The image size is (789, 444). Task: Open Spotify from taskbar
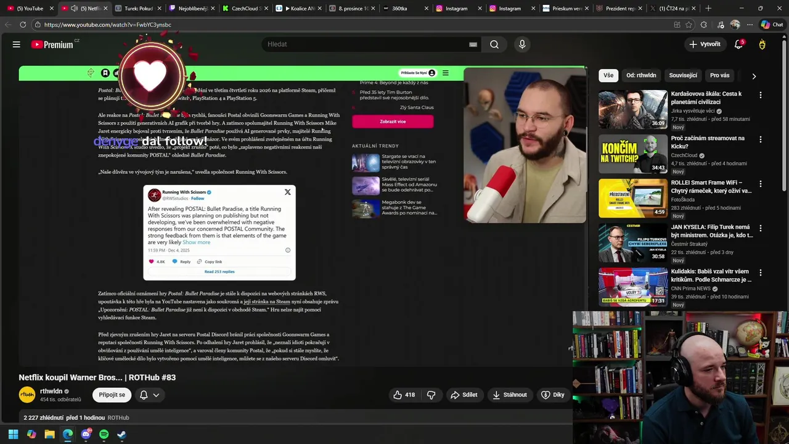tap(104, 434)
